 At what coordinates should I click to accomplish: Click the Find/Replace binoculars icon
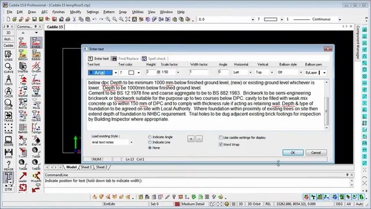(114, 59)
